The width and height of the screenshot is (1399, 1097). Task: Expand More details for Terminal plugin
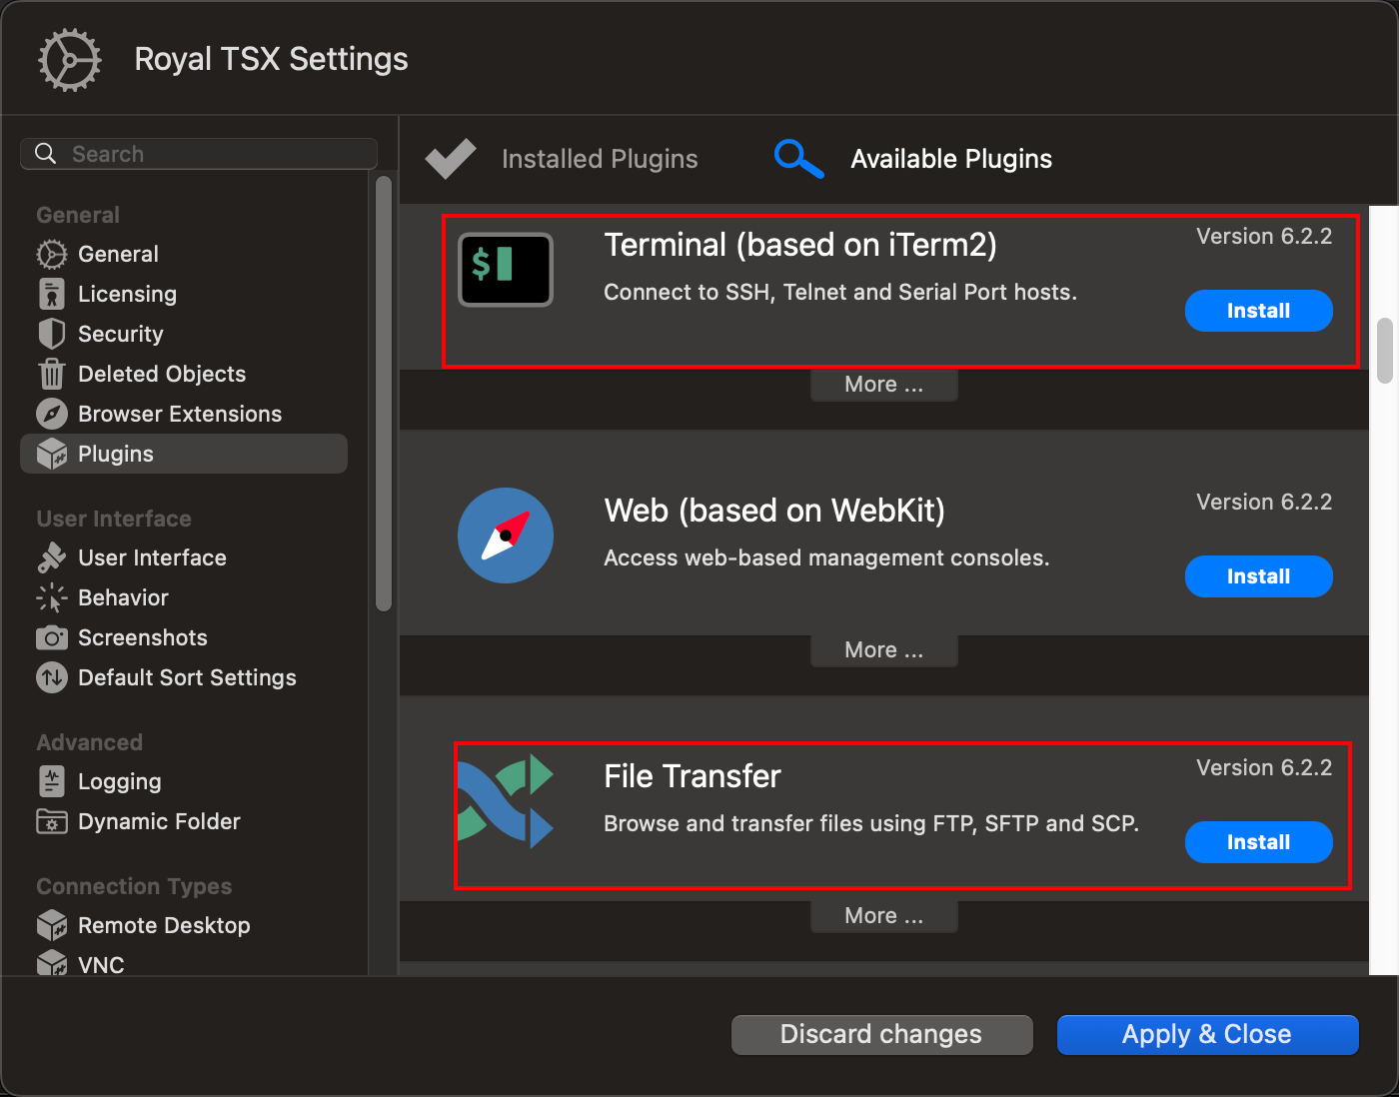(x=883, y=384)
